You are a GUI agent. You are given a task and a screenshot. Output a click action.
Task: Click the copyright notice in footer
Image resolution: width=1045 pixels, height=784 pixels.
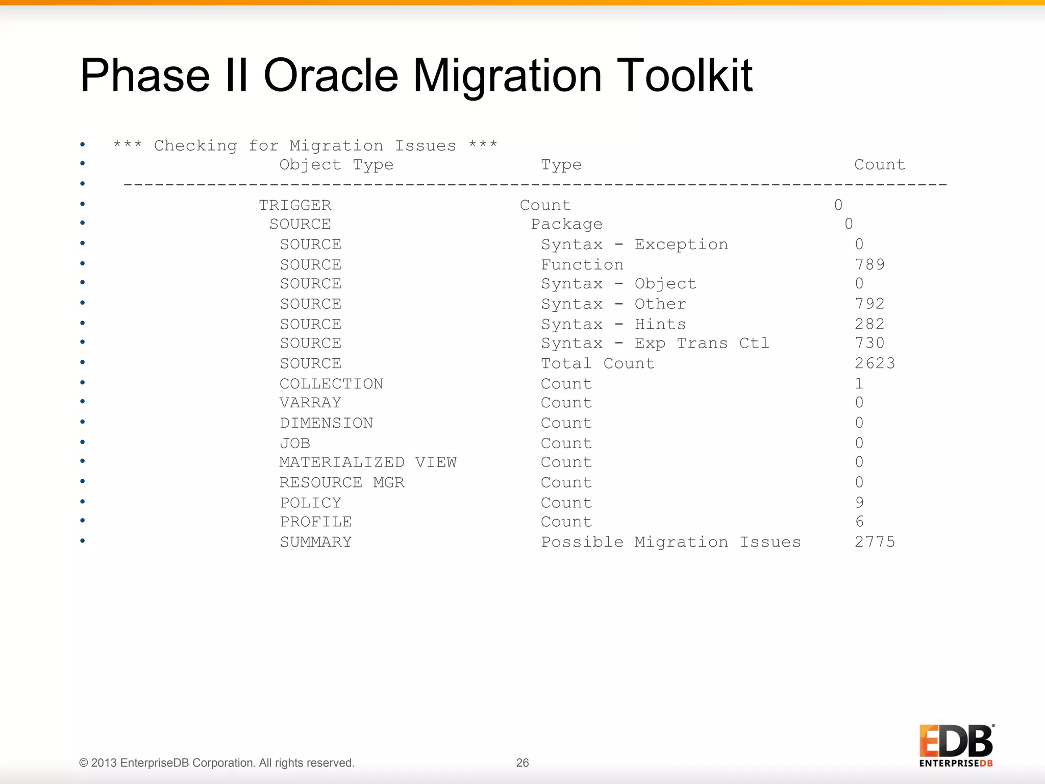217,763
